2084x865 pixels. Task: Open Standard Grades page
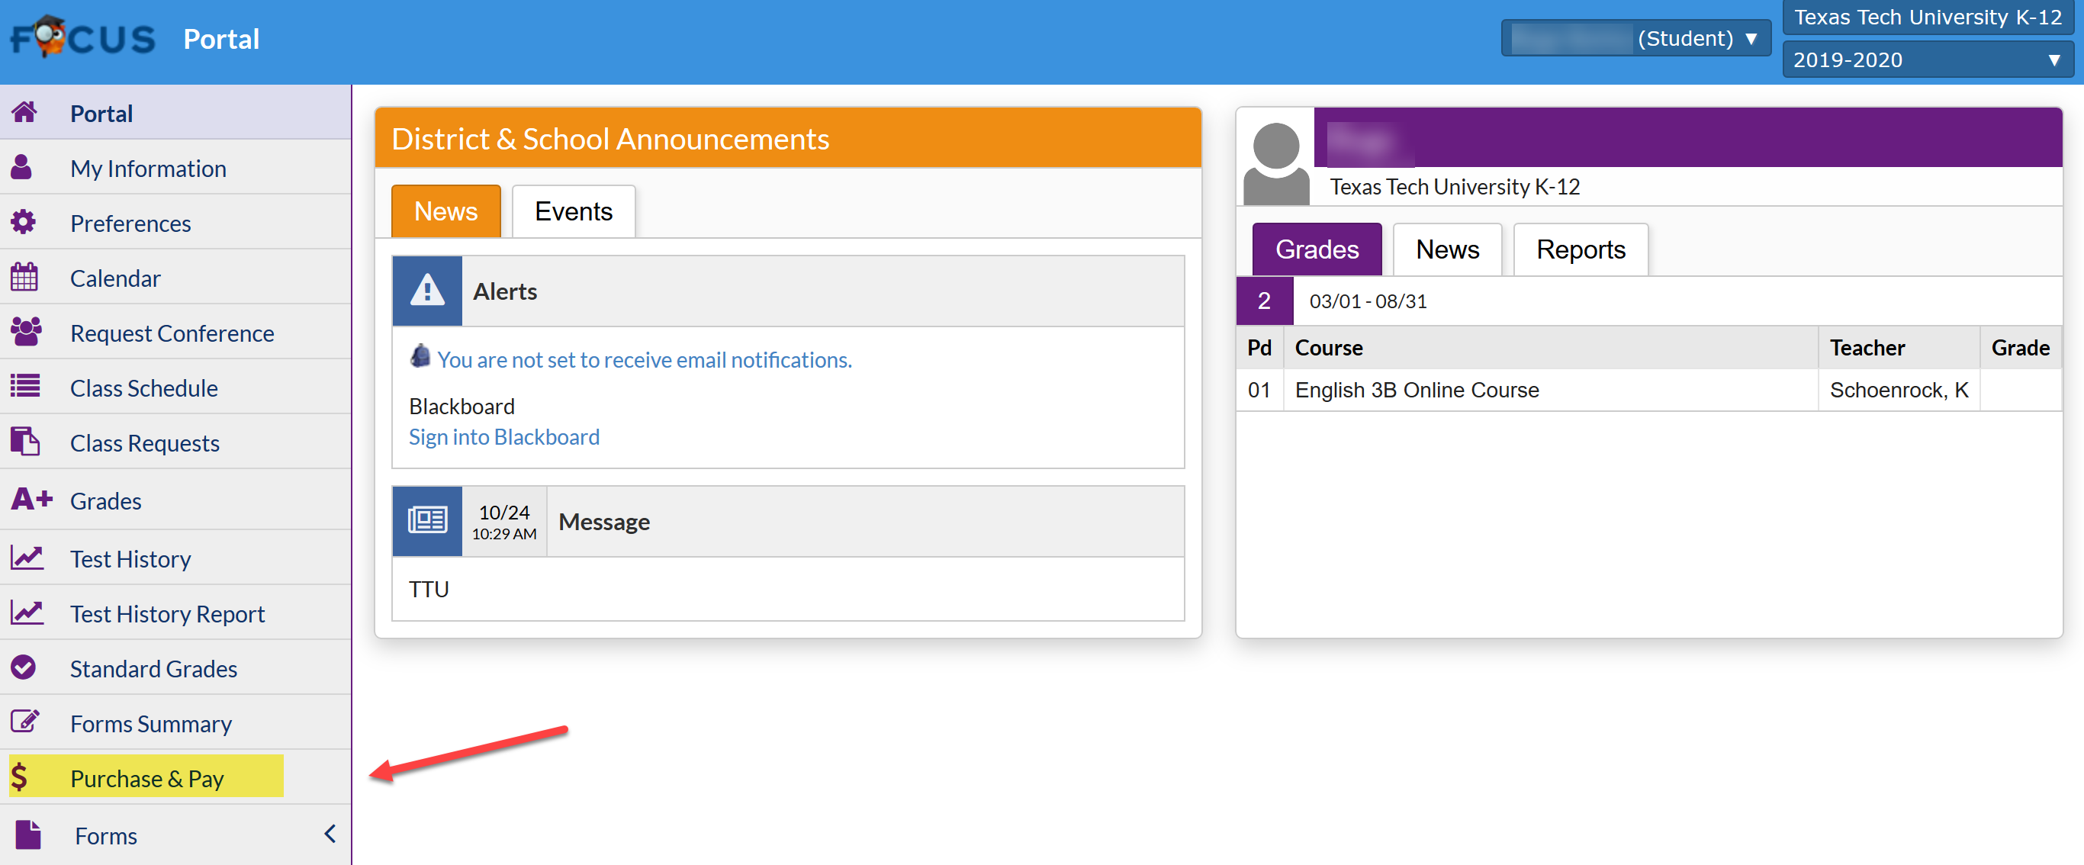pyautogui.click(x=175, y=668)
